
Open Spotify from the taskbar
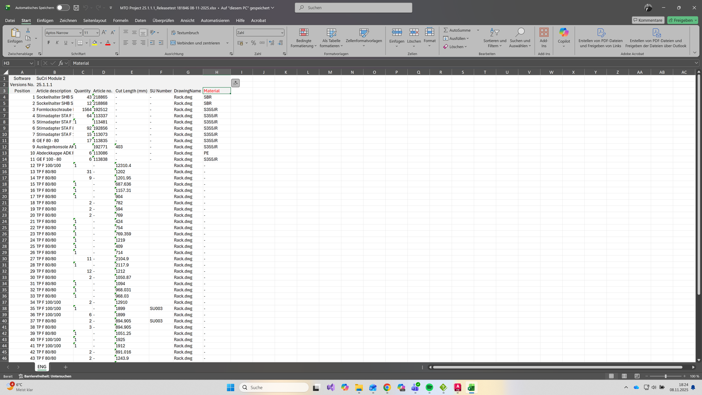(429, 387)
